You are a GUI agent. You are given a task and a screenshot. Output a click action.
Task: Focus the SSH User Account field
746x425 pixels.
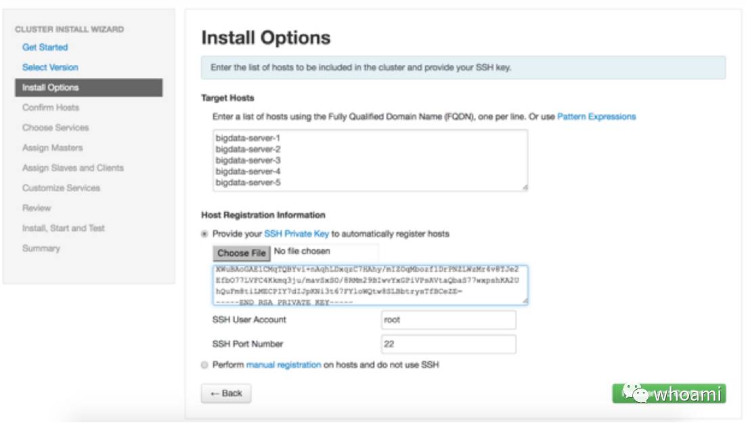click(x=448, y=320)
